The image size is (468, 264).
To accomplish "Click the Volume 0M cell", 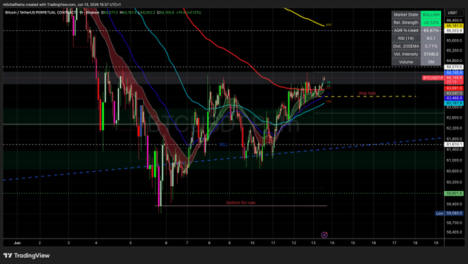I will coord(431,62).
